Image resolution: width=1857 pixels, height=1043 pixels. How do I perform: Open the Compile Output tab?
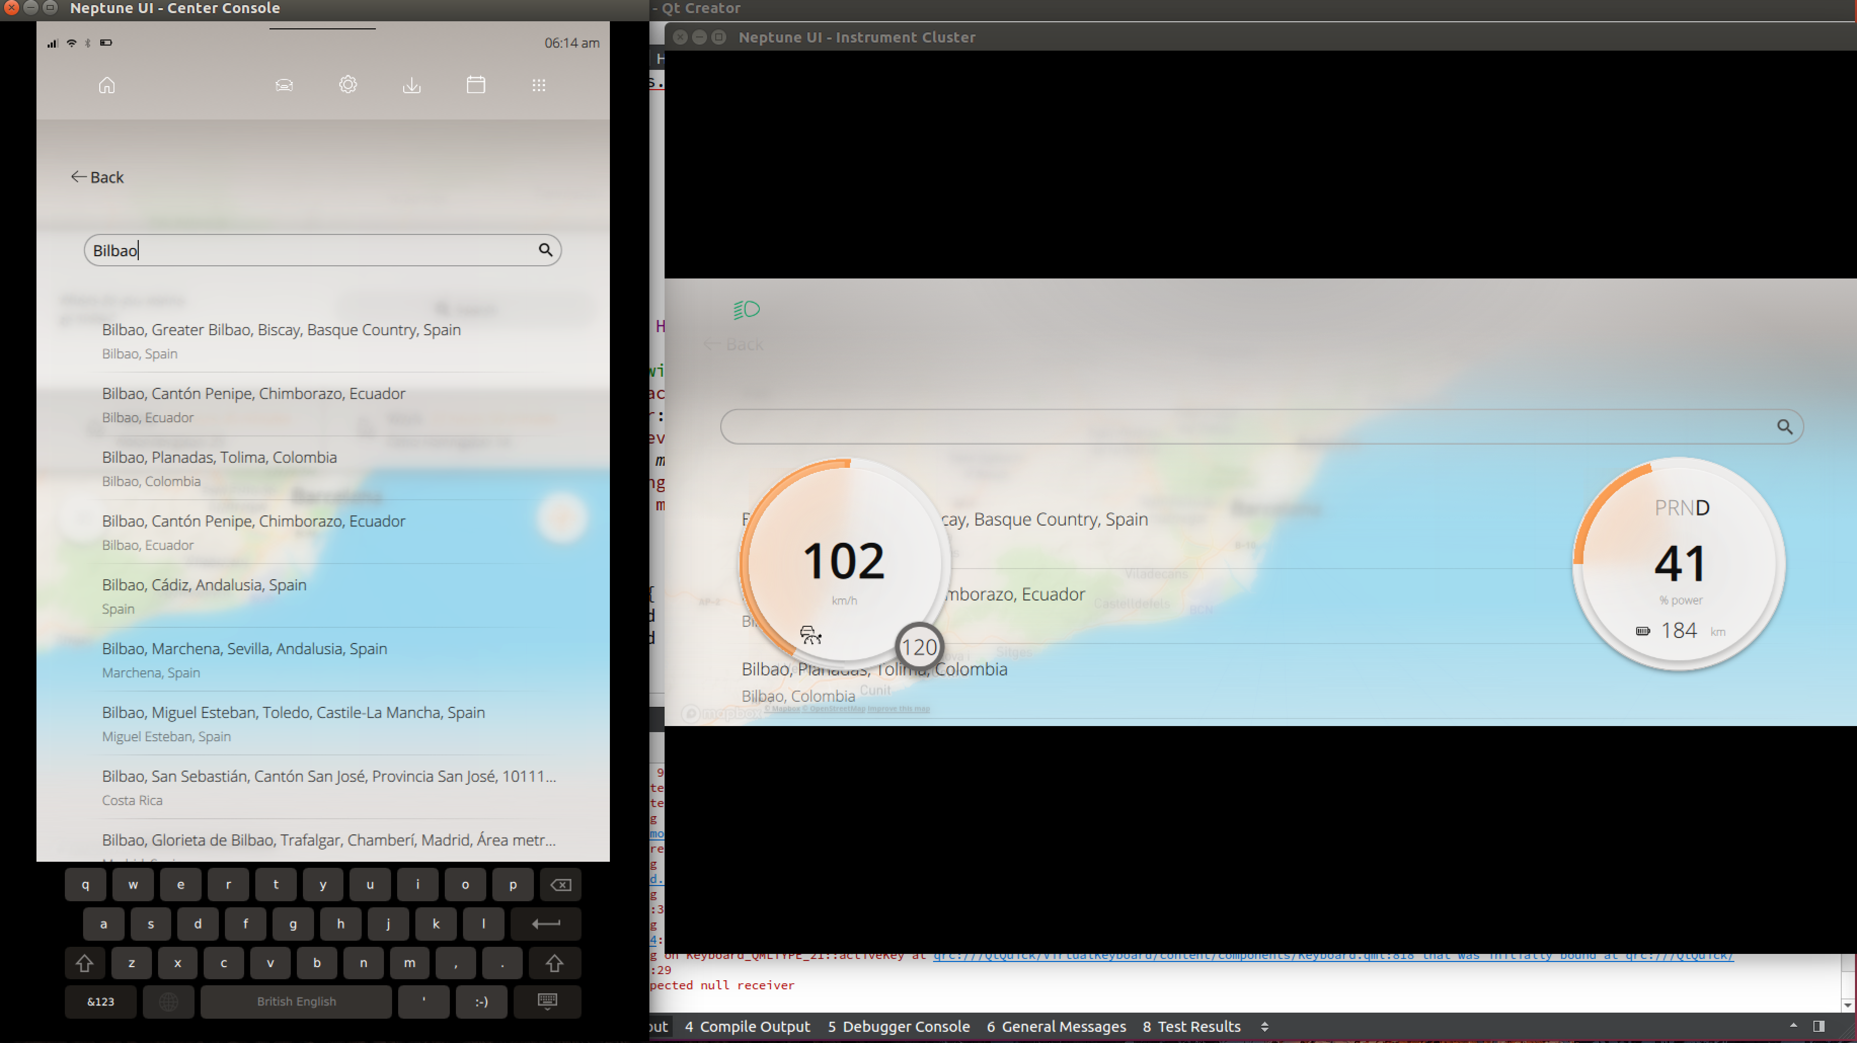pyautogui.click(x=747, y=1026)
